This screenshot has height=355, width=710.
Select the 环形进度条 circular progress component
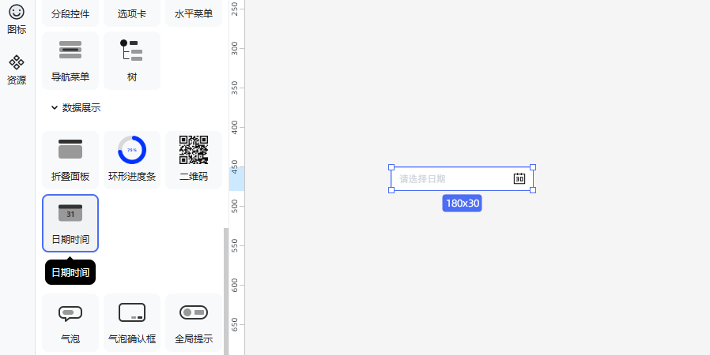131,159
